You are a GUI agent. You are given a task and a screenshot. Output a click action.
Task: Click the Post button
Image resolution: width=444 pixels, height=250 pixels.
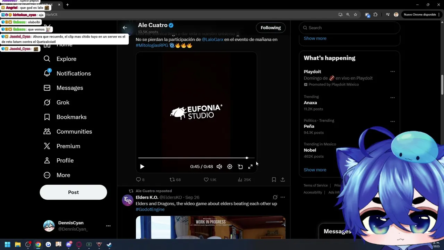pos(73,192)
